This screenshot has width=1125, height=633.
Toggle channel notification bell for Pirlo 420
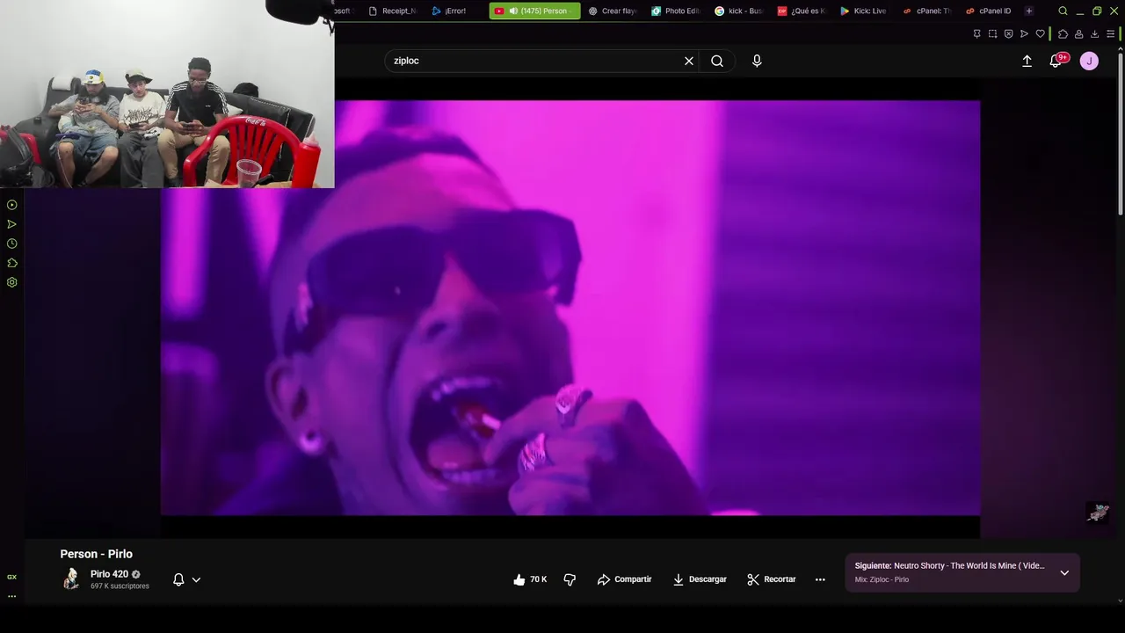[178, 579]
